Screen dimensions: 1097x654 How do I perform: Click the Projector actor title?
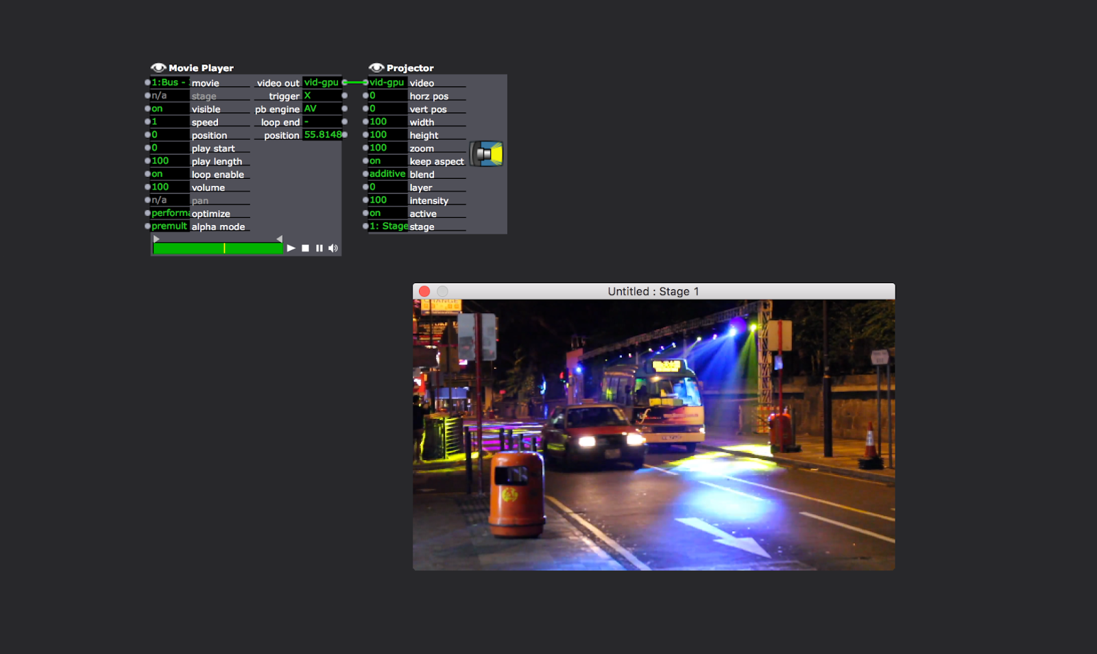click(x=410, y=68)
